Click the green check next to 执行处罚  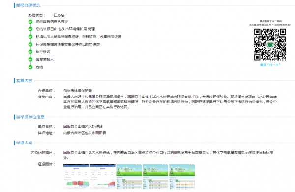click(x=30, y=52)
